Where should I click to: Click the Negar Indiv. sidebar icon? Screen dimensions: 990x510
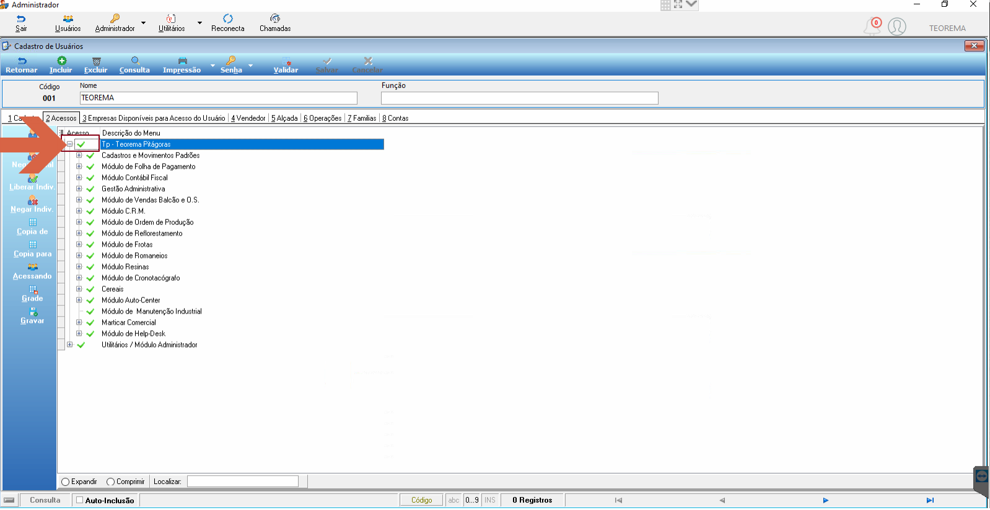[33, 201]
